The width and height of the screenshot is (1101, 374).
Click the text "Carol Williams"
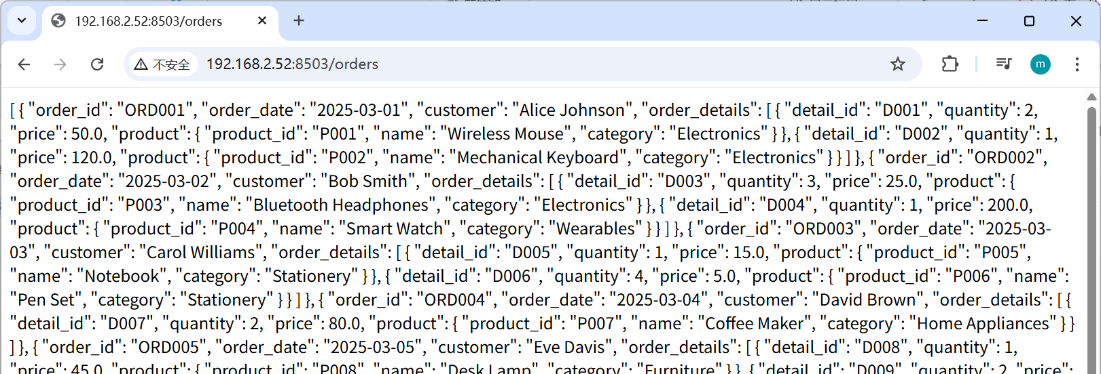click(201, 252)
